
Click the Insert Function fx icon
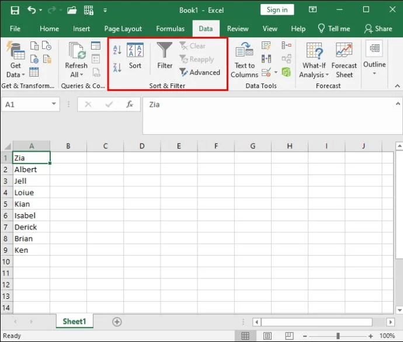pos(130,104)
